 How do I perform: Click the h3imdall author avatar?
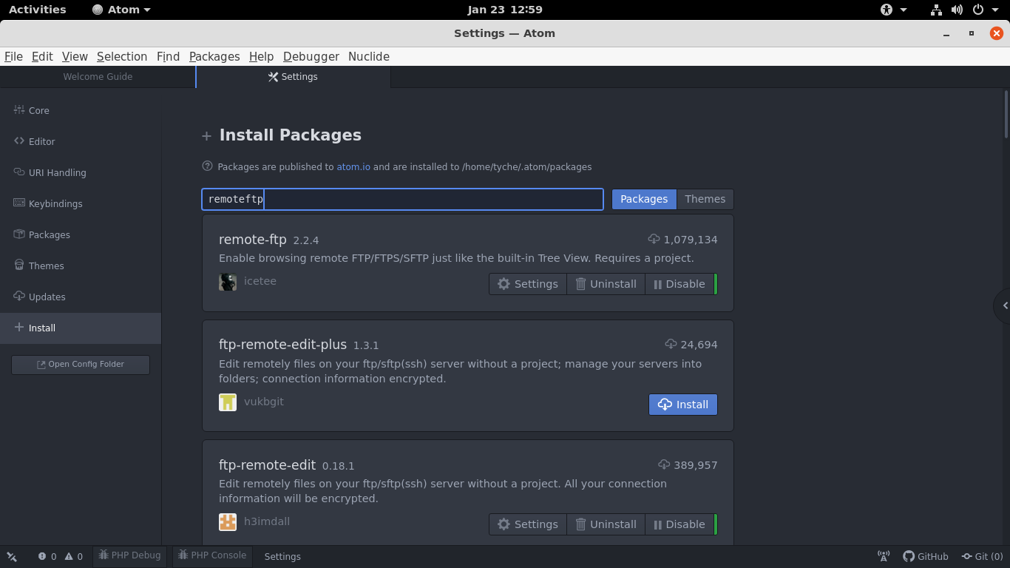(228, 522)
